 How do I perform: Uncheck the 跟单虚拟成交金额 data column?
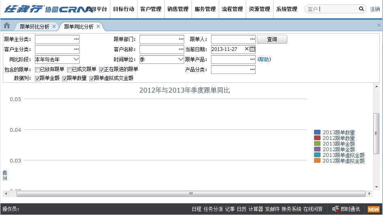pos(92,78)
